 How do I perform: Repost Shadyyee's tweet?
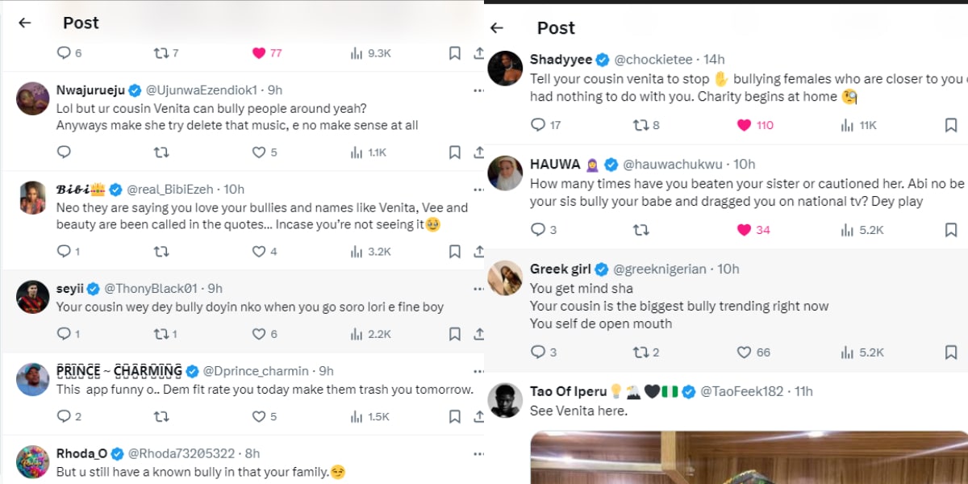[x=640, y=125]
